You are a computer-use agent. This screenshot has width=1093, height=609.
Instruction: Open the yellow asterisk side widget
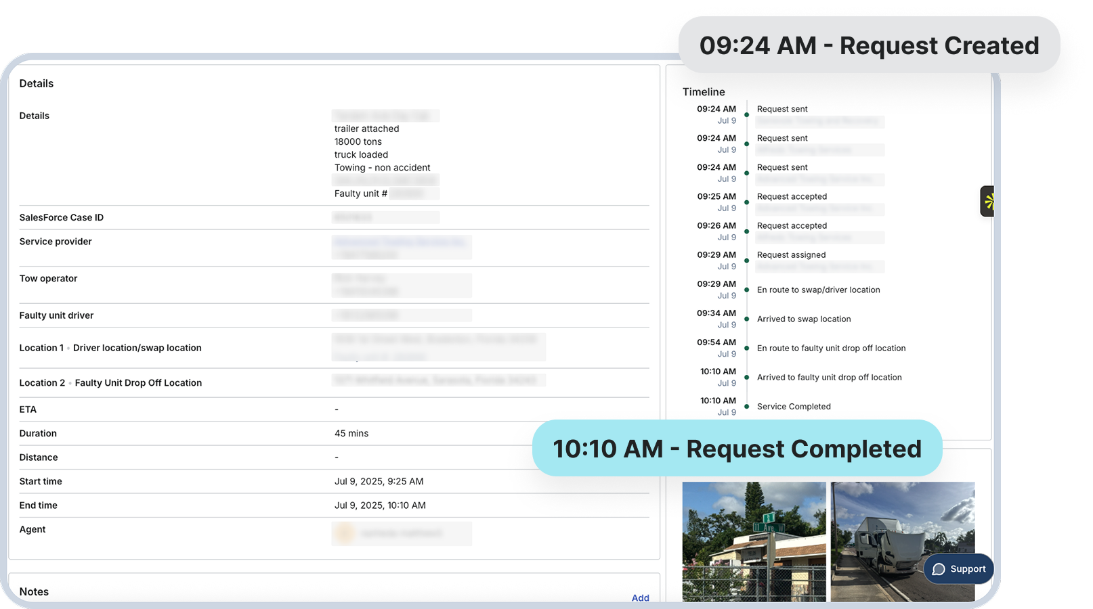click(987, 201)
